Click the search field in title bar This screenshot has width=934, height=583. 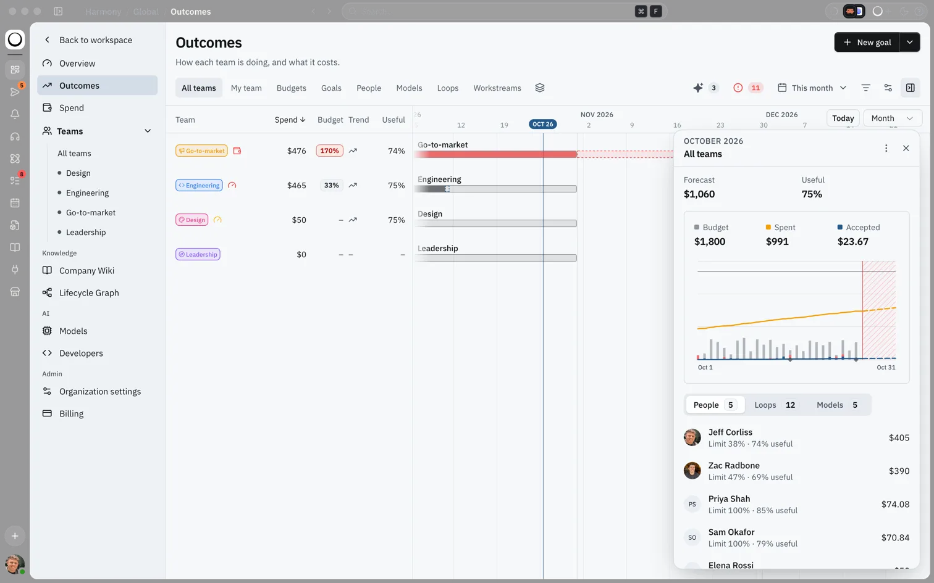(x=503, y=11)
